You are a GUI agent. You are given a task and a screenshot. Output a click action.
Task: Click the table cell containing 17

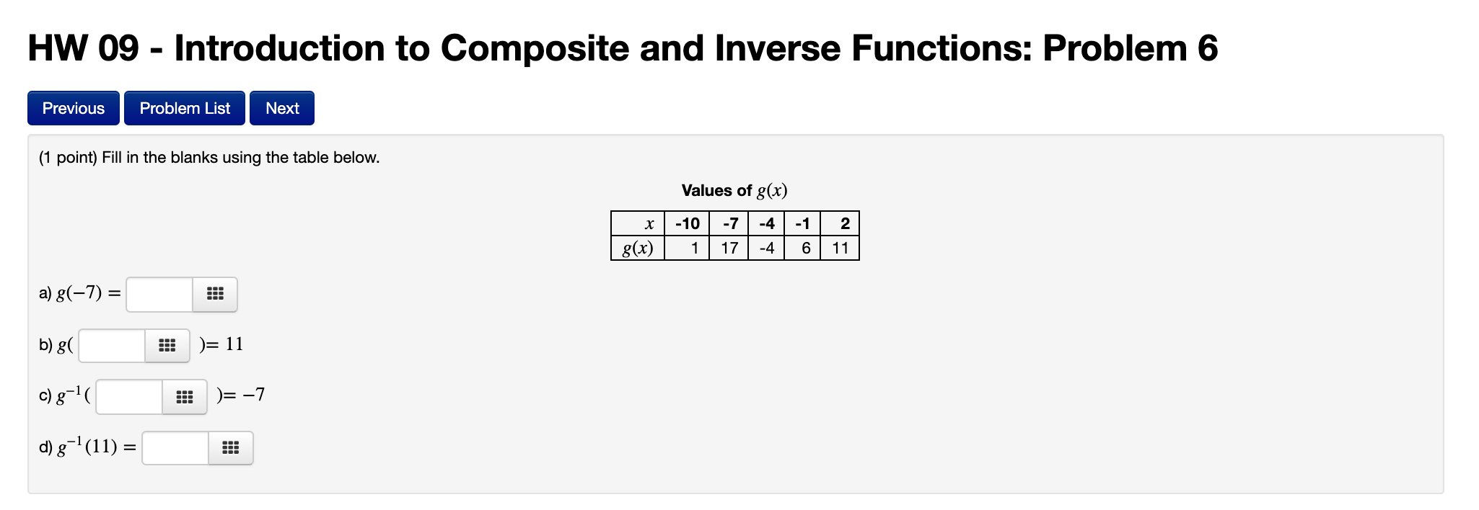[x=729, y=248]
